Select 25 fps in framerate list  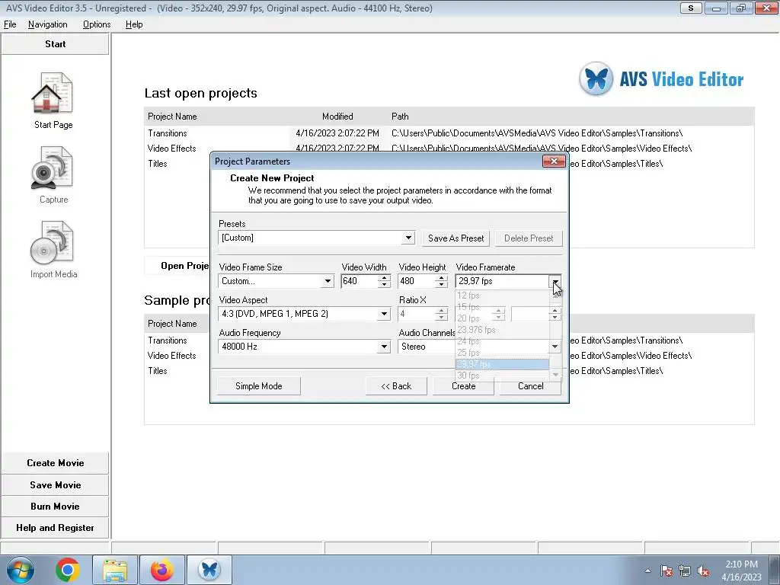click(502, 353)
